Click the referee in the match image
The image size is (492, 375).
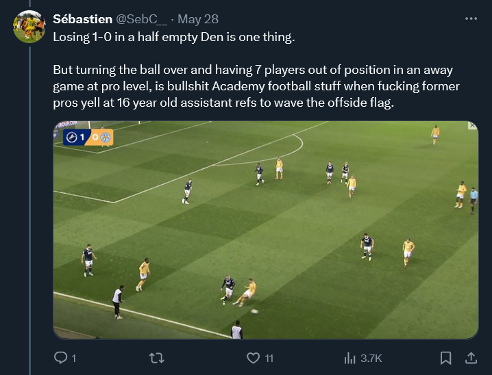pos(473,200)
